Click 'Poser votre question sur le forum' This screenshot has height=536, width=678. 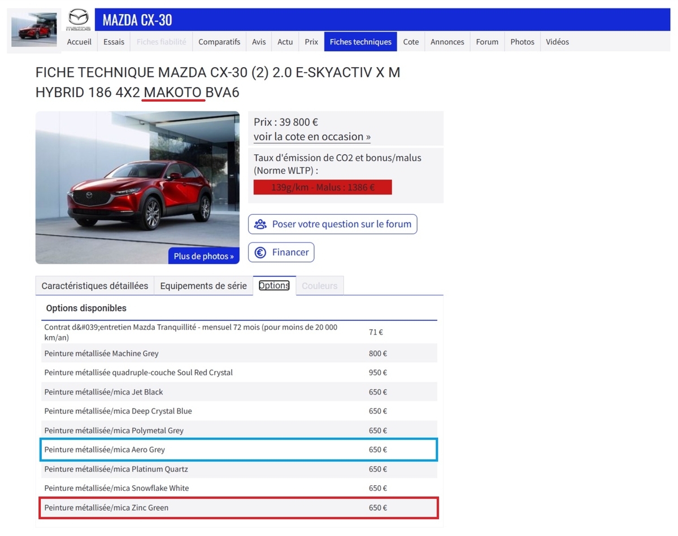click(333, 224)
